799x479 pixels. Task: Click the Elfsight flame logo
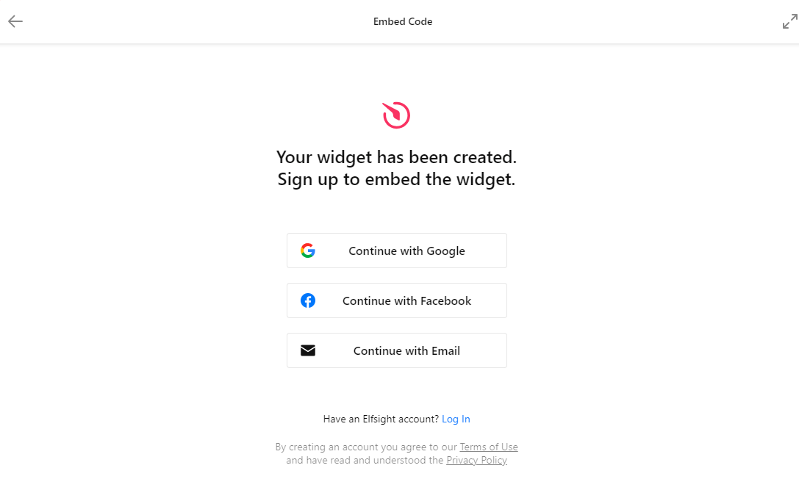395,115
